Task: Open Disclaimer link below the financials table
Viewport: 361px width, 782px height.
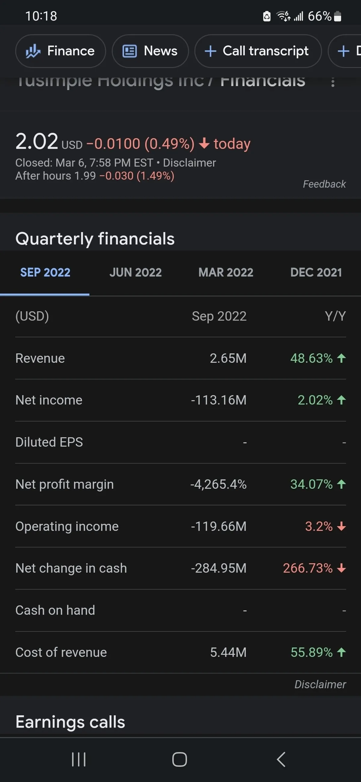Action: [320, 684]
